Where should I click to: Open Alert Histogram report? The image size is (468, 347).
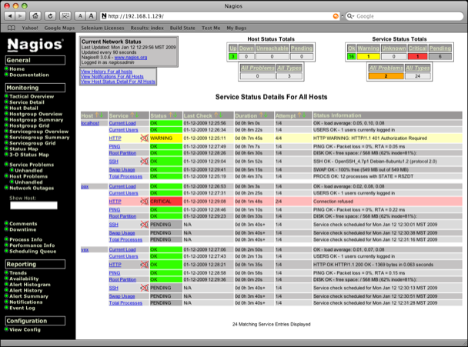pyautogui.click(x=30, y=285)
